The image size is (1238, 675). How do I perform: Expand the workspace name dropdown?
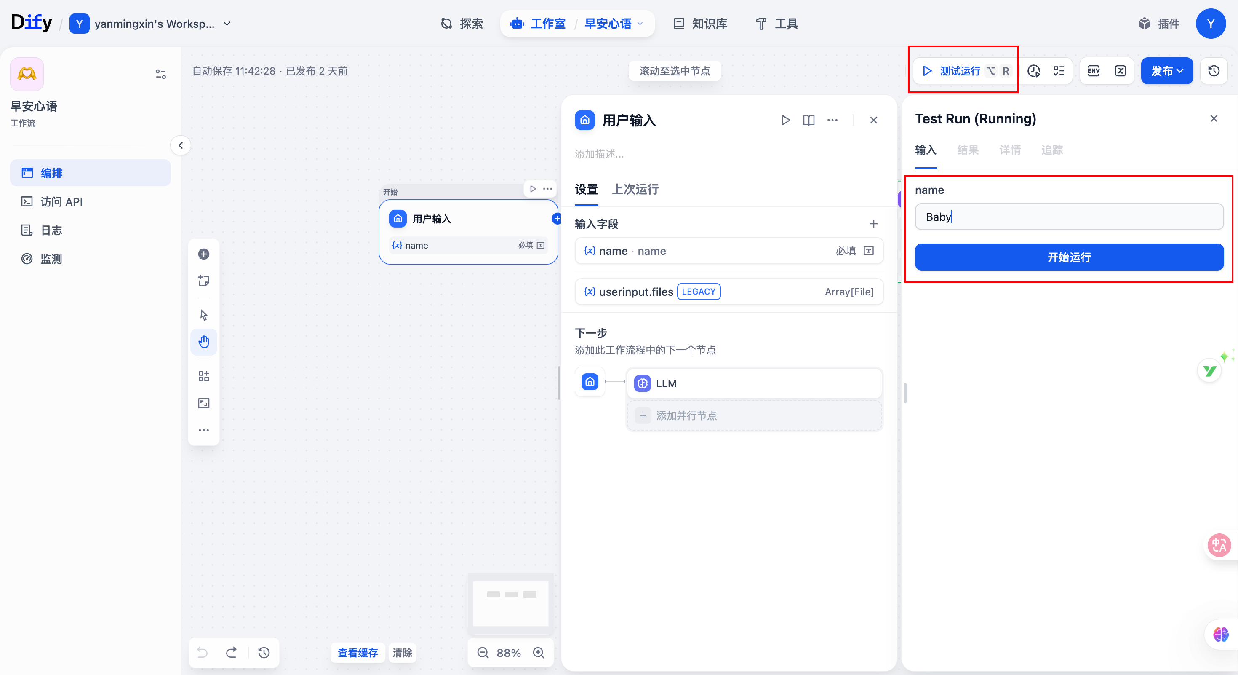(227, 24)
